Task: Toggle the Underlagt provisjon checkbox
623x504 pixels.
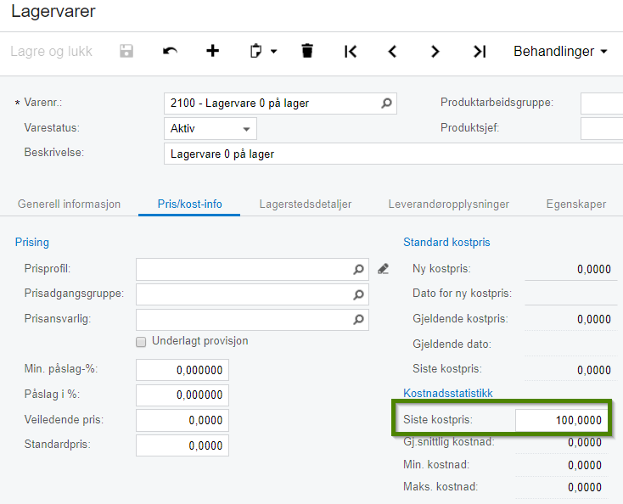Action: [x=142, y=341]
